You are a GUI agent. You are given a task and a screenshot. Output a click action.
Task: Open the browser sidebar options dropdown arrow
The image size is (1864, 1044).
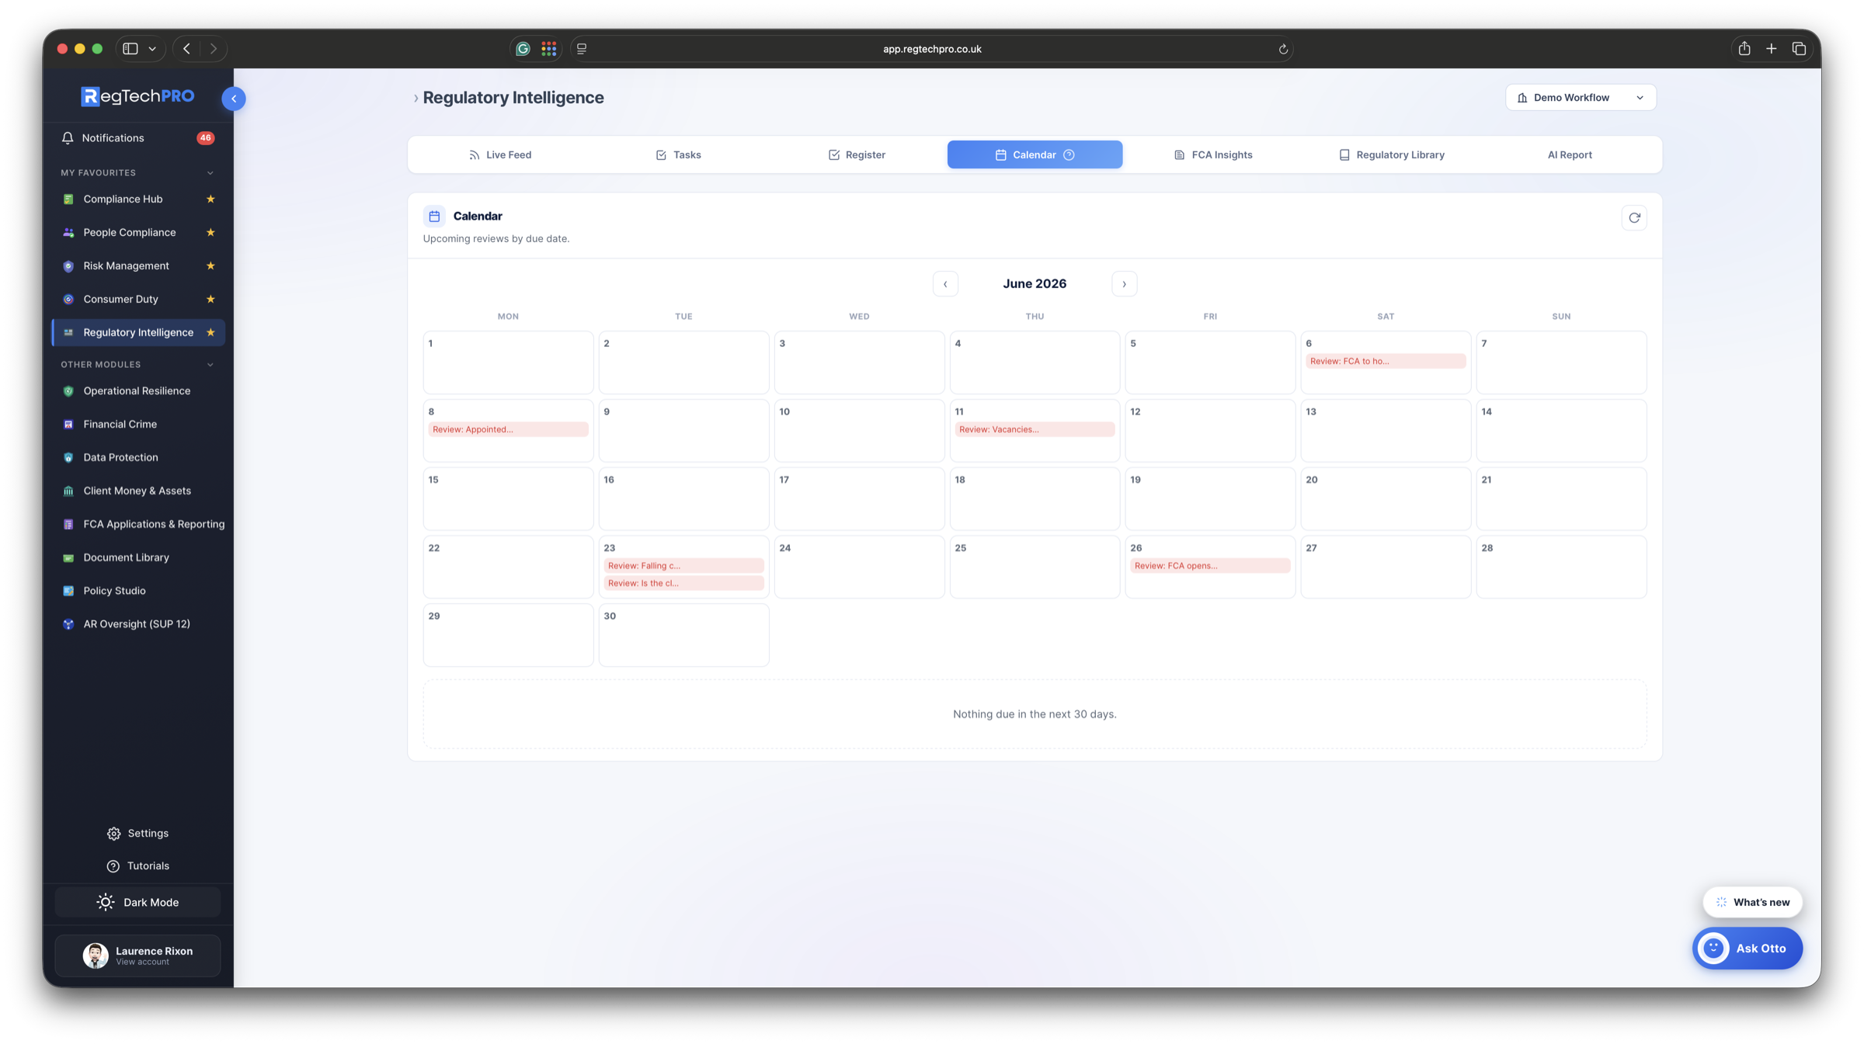152,49
